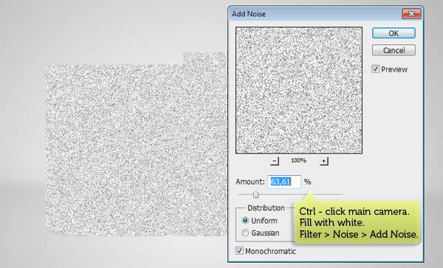Toggle the Preview checkbox

[x=375, y=69]
